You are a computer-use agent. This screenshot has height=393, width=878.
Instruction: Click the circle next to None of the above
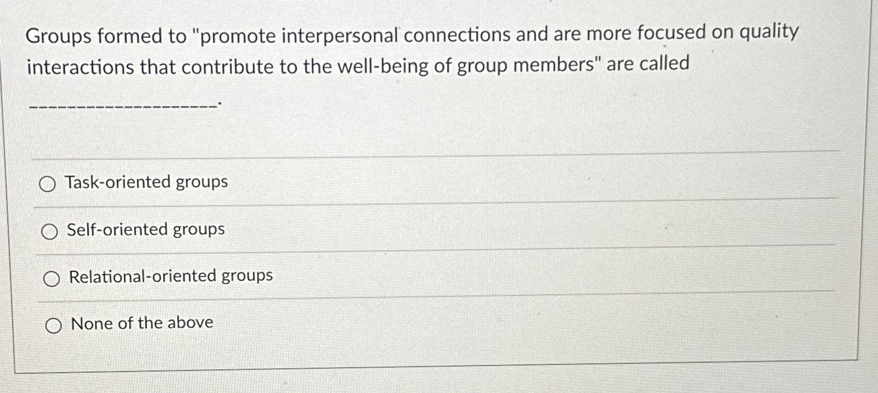coord(55,325)
